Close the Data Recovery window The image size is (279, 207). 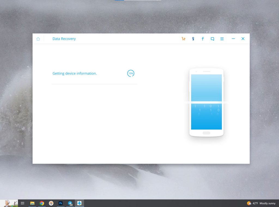click(x=243, y=39)
